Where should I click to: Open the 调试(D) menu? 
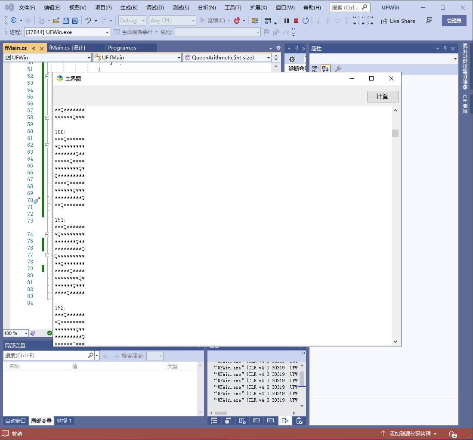[155, 8]
